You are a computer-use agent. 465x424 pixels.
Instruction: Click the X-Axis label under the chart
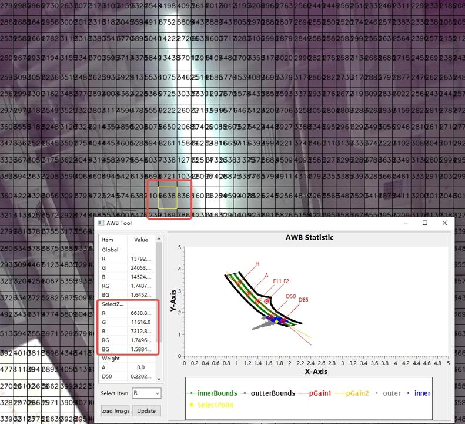tap(316, 372)
